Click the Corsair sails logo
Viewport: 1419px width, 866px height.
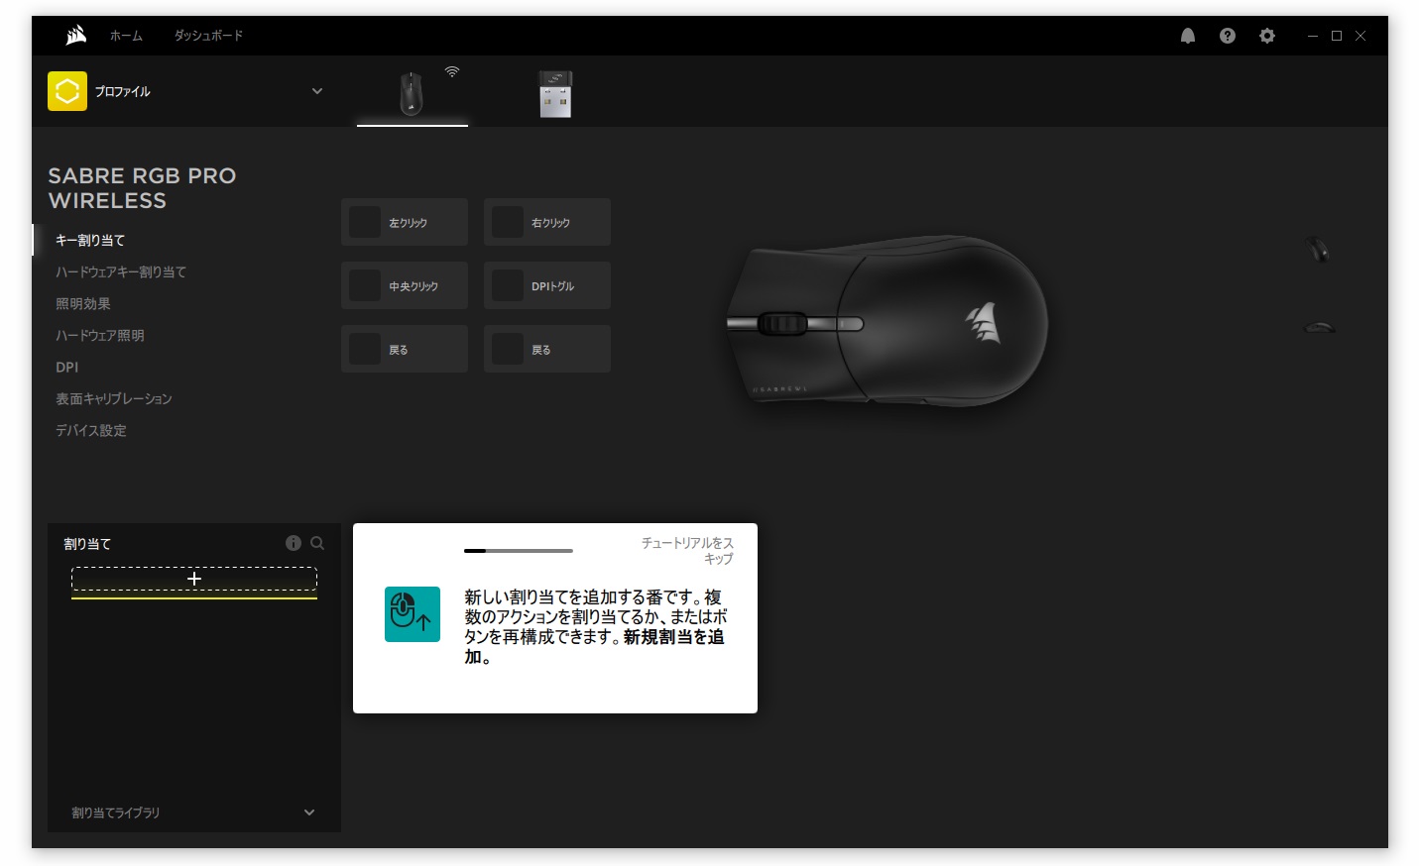[76, 36]
